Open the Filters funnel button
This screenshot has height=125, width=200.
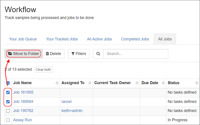pyautogui.click(x=79, y=54)
